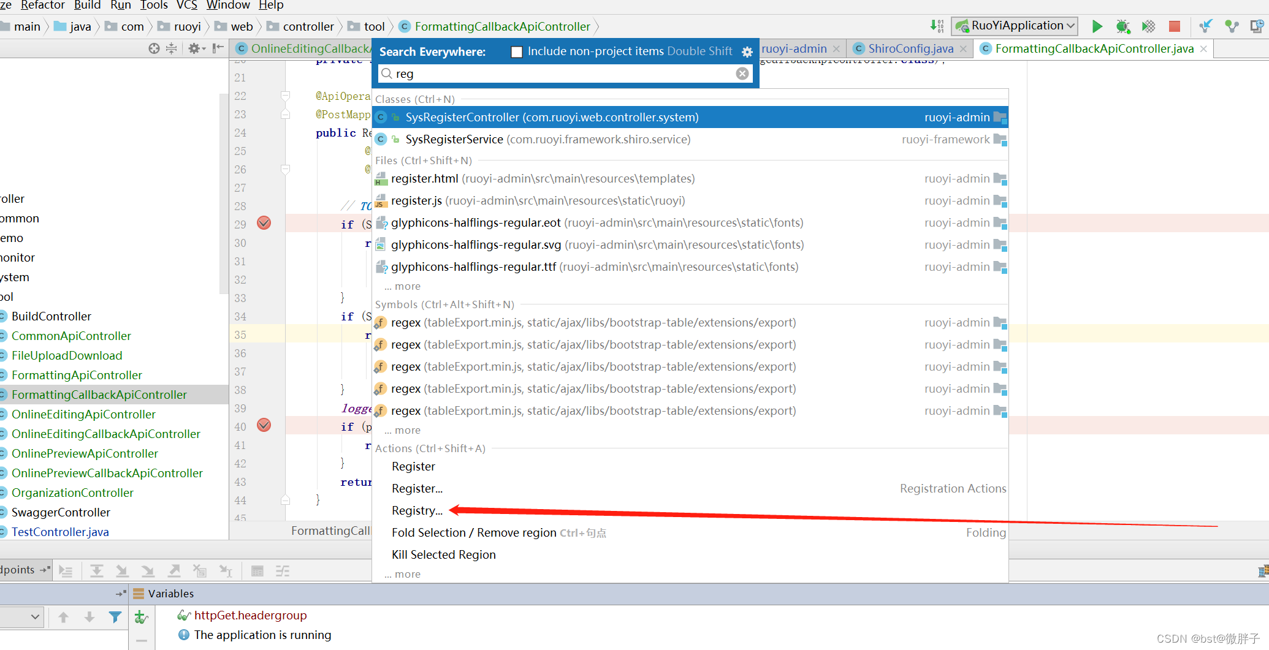Start debugging with the green bug icon
1269x650 pixels.
coord(1122,26)
